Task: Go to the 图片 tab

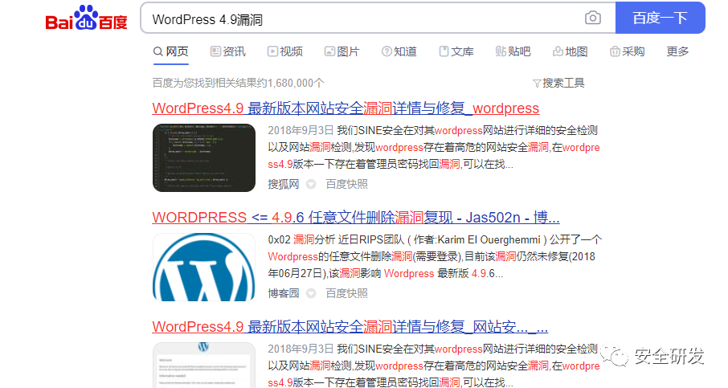Action: pos(342,51)
